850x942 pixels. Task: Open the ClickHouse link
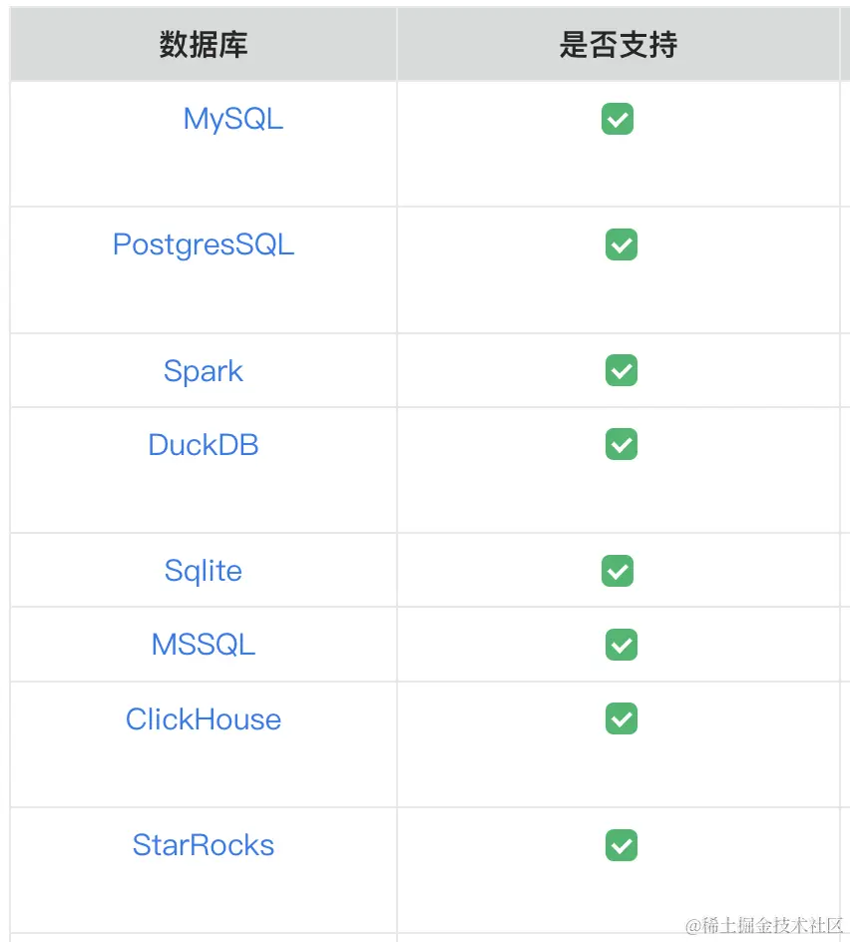pos(204,719)
